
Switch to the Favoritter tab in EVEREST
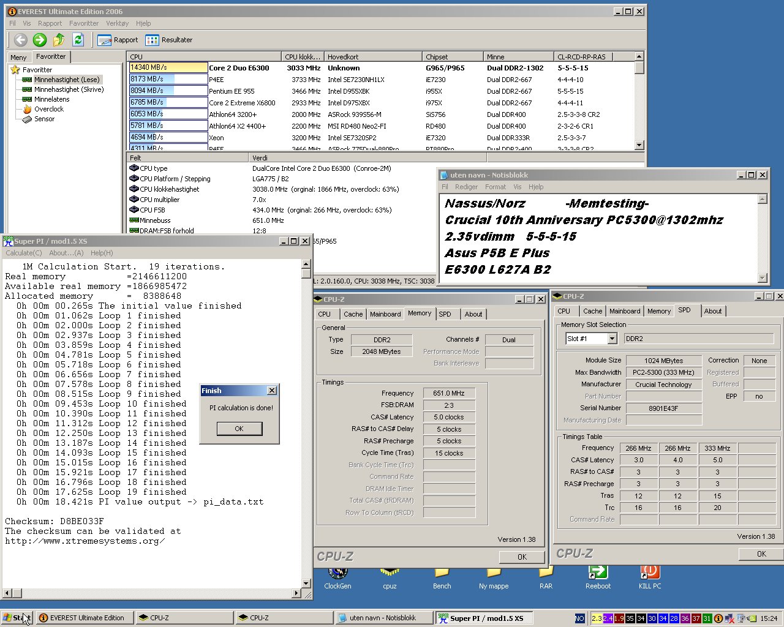point(51,56)
